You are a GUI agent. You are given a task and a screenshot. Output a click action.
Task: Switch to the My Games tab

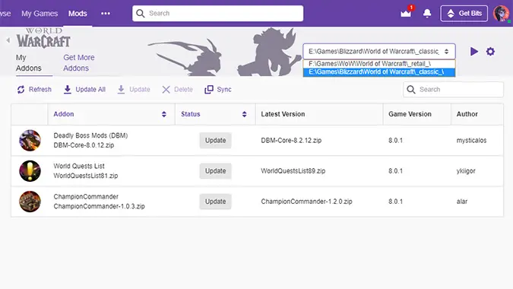[40, 14]
